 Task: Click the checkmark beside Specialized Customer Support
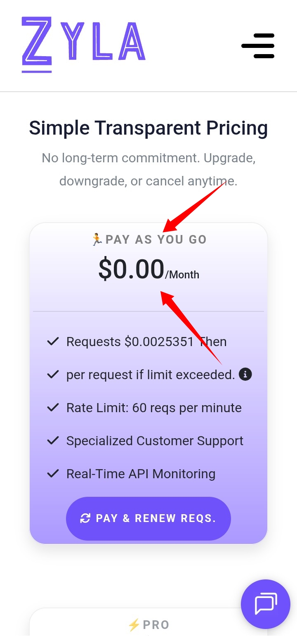point(53,441)
